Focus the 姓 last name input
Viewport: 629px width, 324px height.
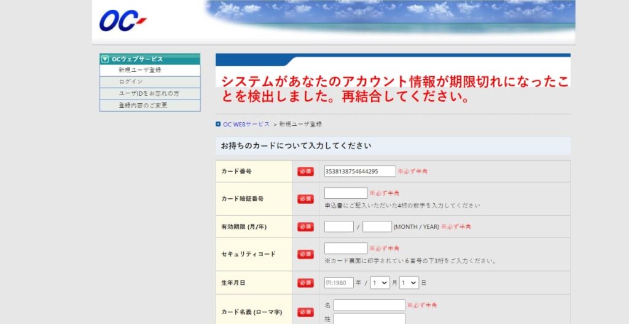[x=369, y=319]
